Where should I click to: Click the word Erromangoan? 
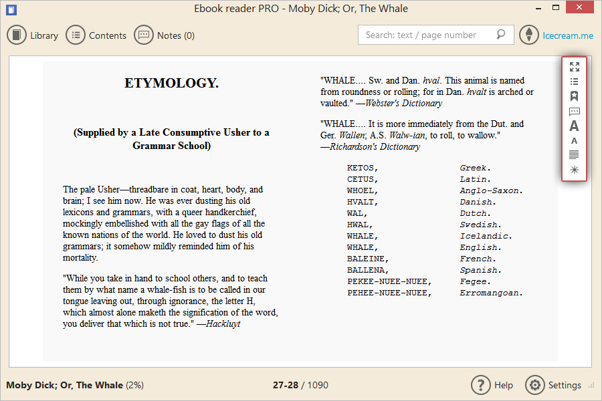(x=491, y=293)
